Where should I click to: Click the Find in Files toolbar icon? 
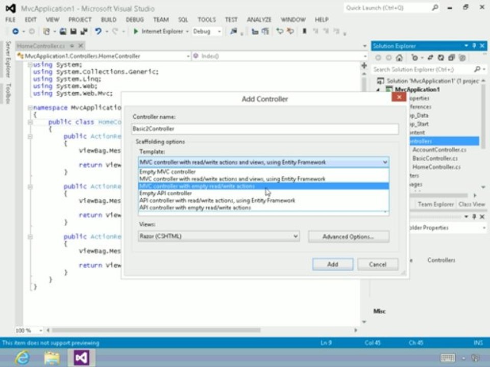[x=233, y=31]
